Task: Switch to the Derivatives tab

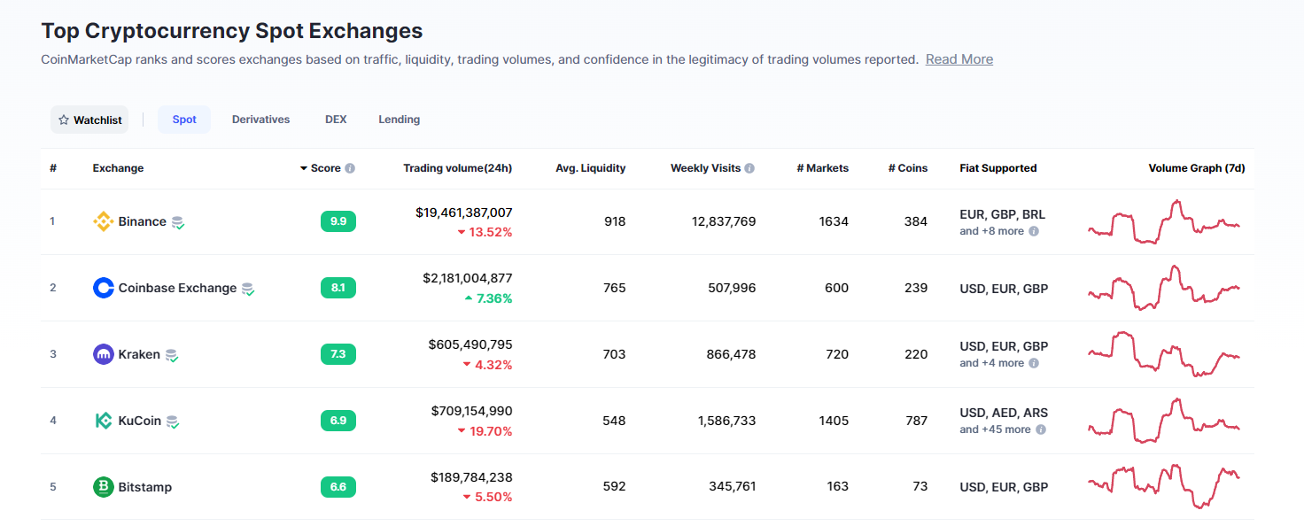Action: point(260,120)
